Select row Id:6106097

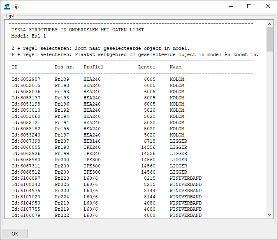(107, 178)
